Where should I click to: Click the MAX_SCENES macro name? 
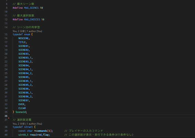coord(31,8)
